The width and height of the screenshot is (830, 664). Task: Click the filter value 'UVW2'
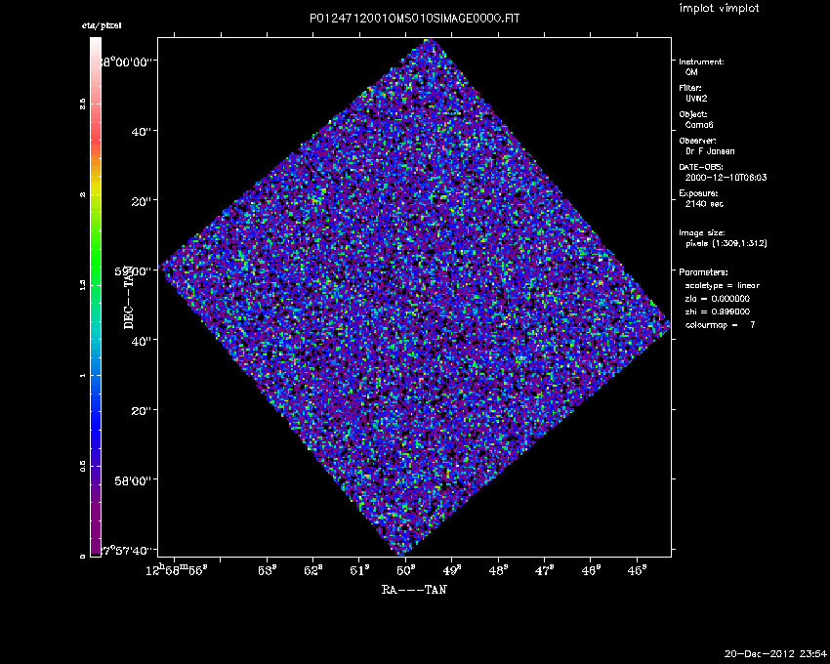696,99
